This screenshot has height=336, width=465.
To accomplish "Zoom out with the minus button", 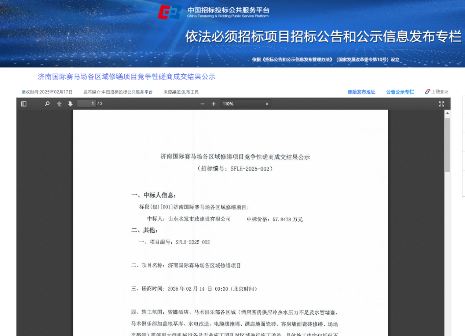I will 202,104.
